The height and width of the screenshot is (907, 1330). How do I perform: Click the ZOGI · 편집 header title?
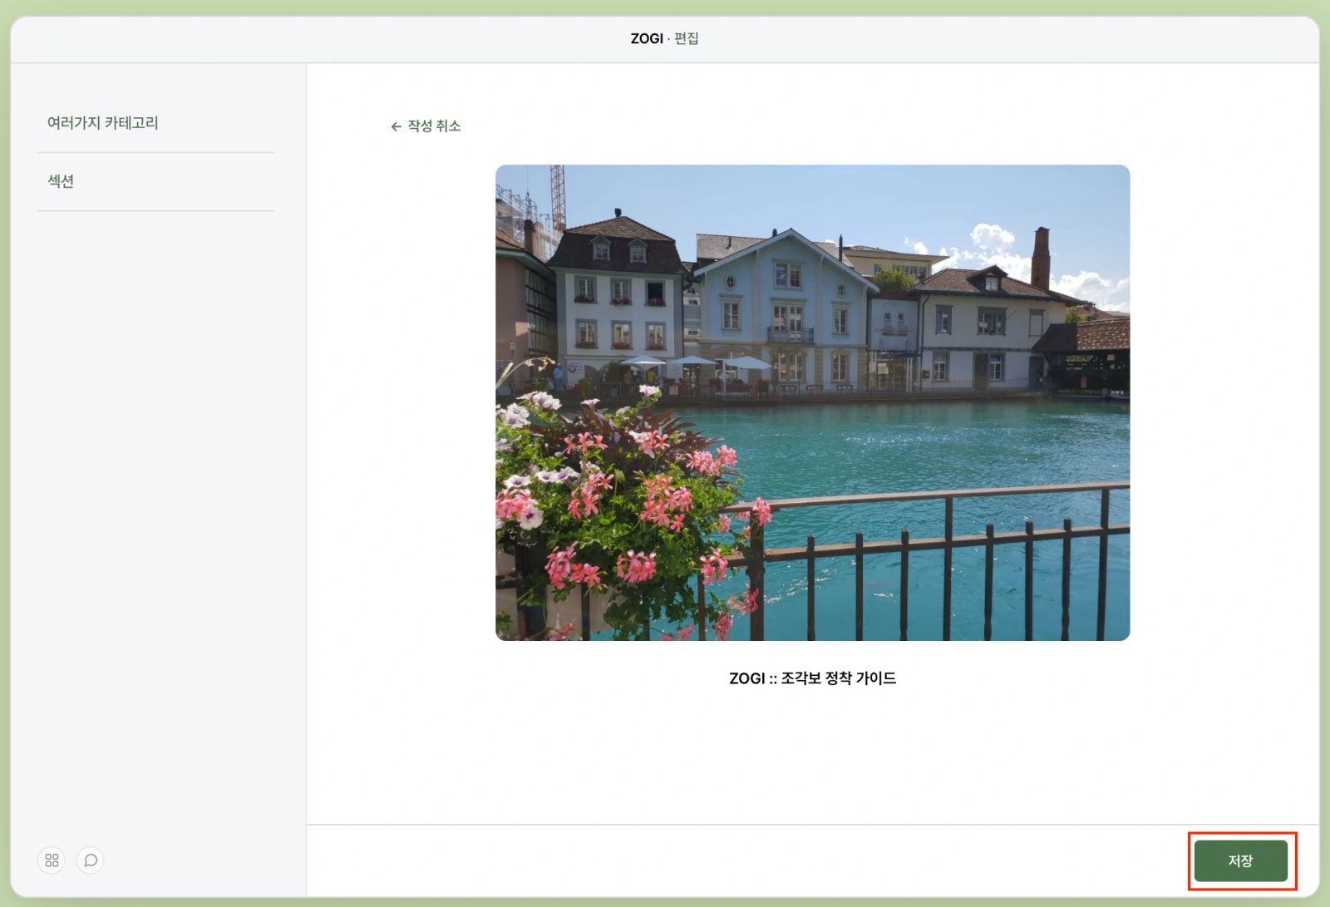click(664, 39)
